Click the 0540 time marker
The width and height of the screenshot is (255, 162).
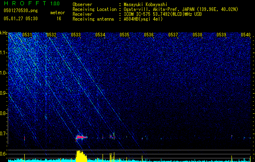[x=246, y=34]
